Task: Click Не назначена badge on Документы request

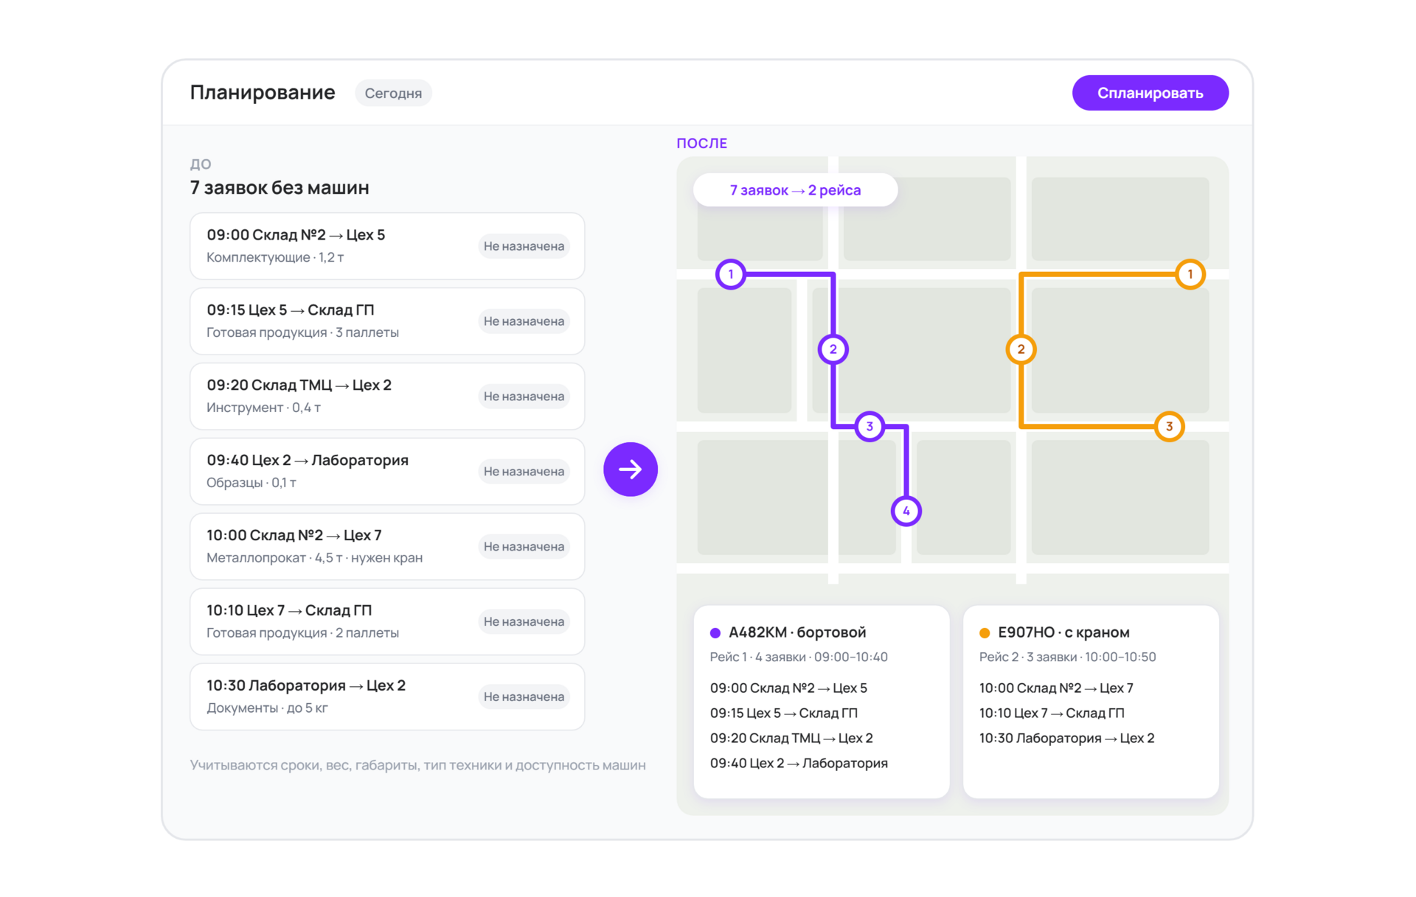Action: click(x=524, y=697)
